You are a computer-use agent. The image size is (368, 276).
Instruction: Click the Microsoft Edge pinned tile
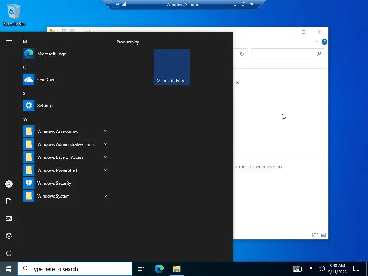click(171, 67)
